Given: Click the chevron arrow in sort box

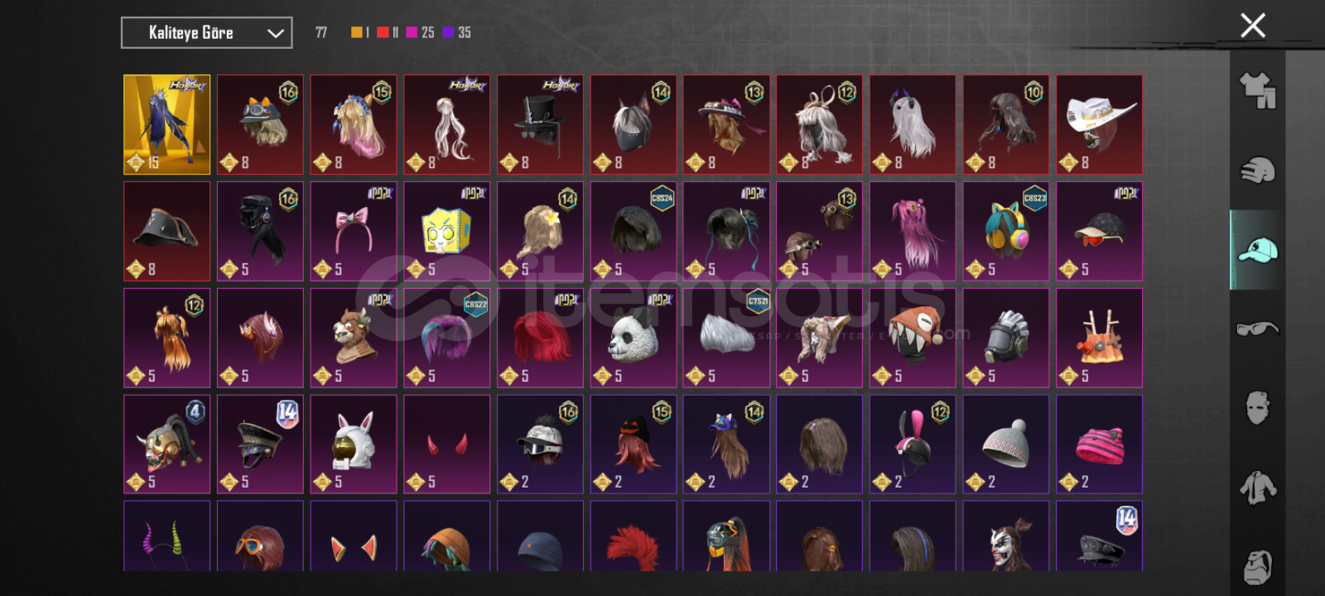Looking at the screenshot, I should 275,33.
